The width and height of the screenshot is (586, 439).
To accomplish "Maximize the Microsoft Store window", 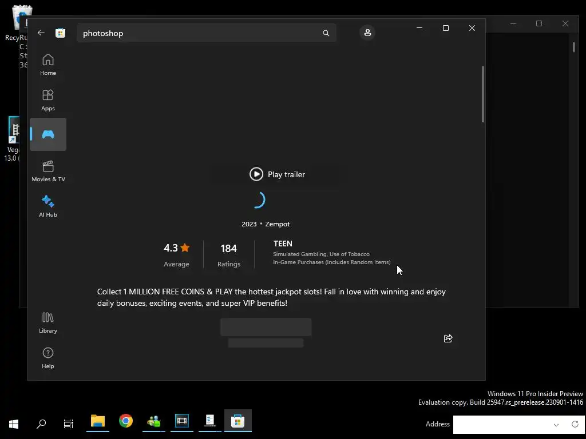I will pos(445,28).
